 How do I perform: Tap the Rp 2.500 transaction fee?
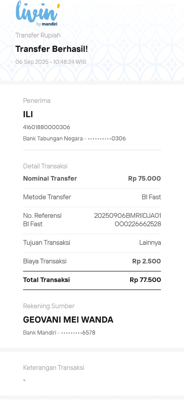pos(146,261)
